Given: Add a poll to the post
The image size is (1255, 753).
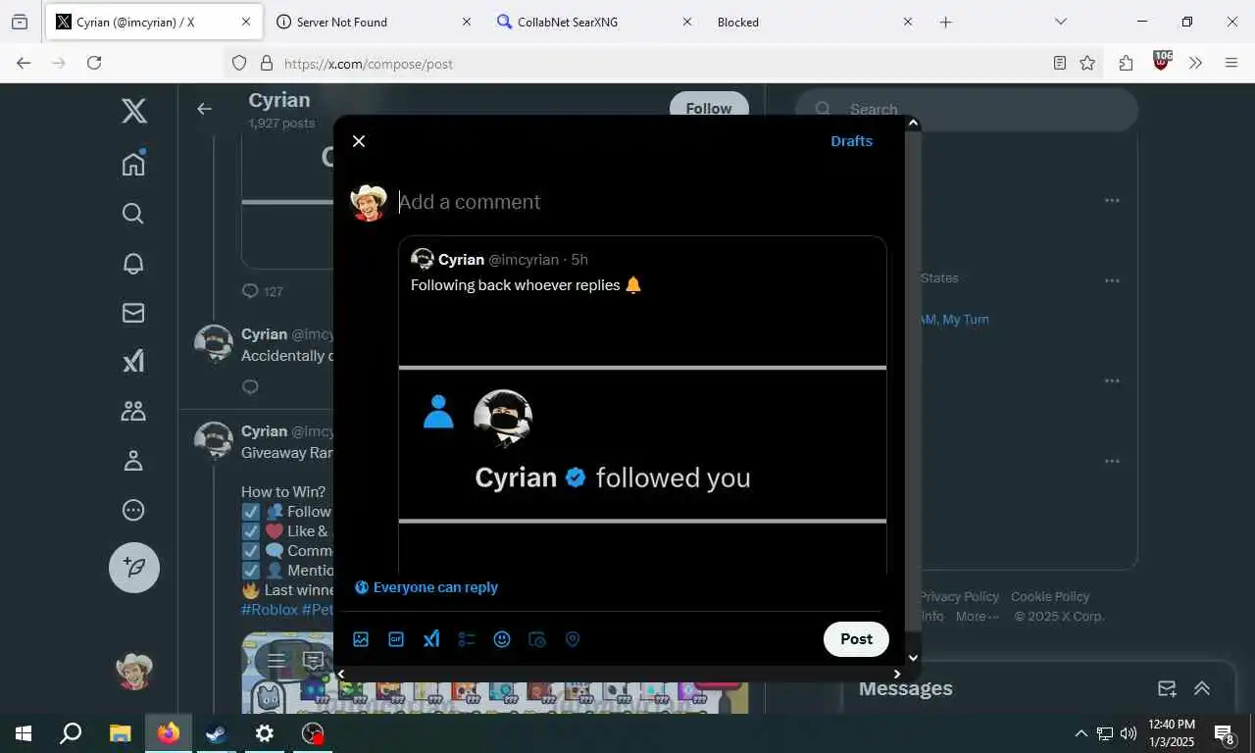Looking at the screenshot, I should pyautogui.click(x=467, y=639).
